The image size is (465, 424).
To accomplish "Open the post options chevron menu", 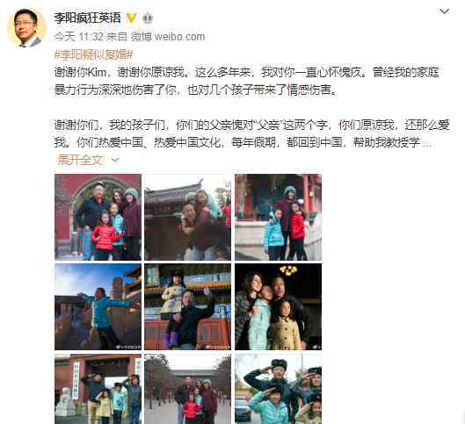I will [x=444, y=11].
